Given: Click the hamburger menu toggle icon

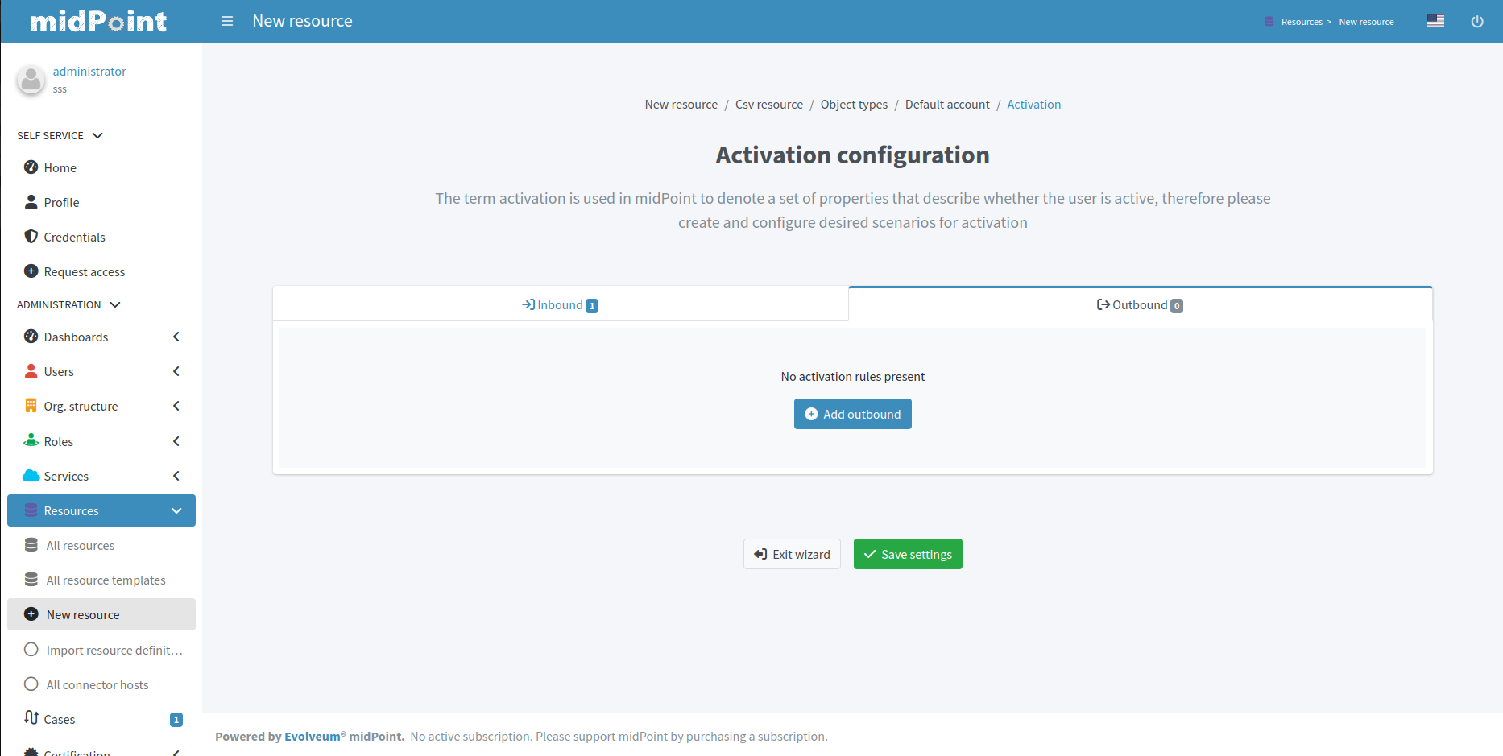Looking at the screenshot, I should click(x=227, y=21).
